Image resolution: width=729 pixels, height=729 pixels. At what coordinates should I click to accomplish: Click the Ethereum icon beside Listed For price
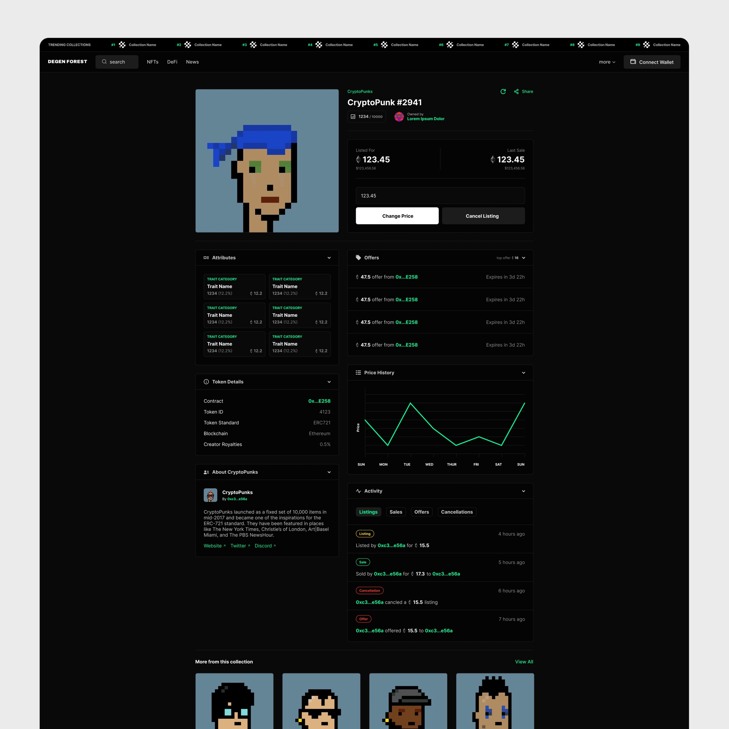click(x=358, y=160)
